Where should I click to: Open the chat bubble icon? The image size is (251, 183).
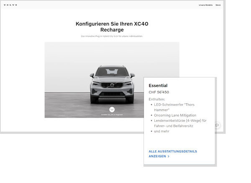click(x=217, y=125)
